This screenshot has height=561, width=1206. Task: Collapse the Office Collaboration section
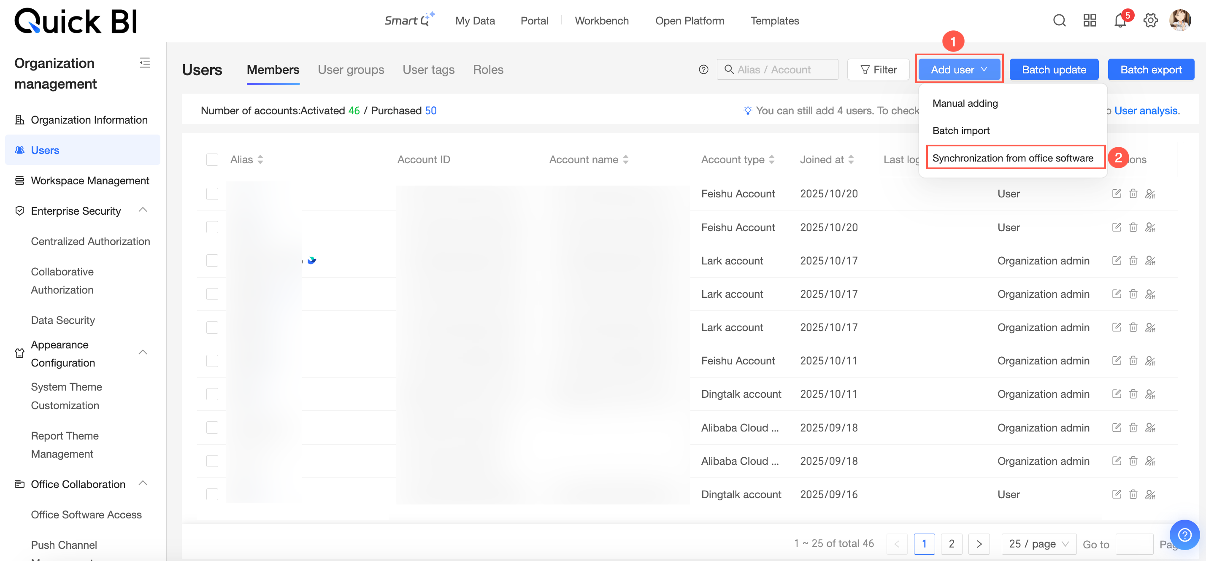(143, 484)
